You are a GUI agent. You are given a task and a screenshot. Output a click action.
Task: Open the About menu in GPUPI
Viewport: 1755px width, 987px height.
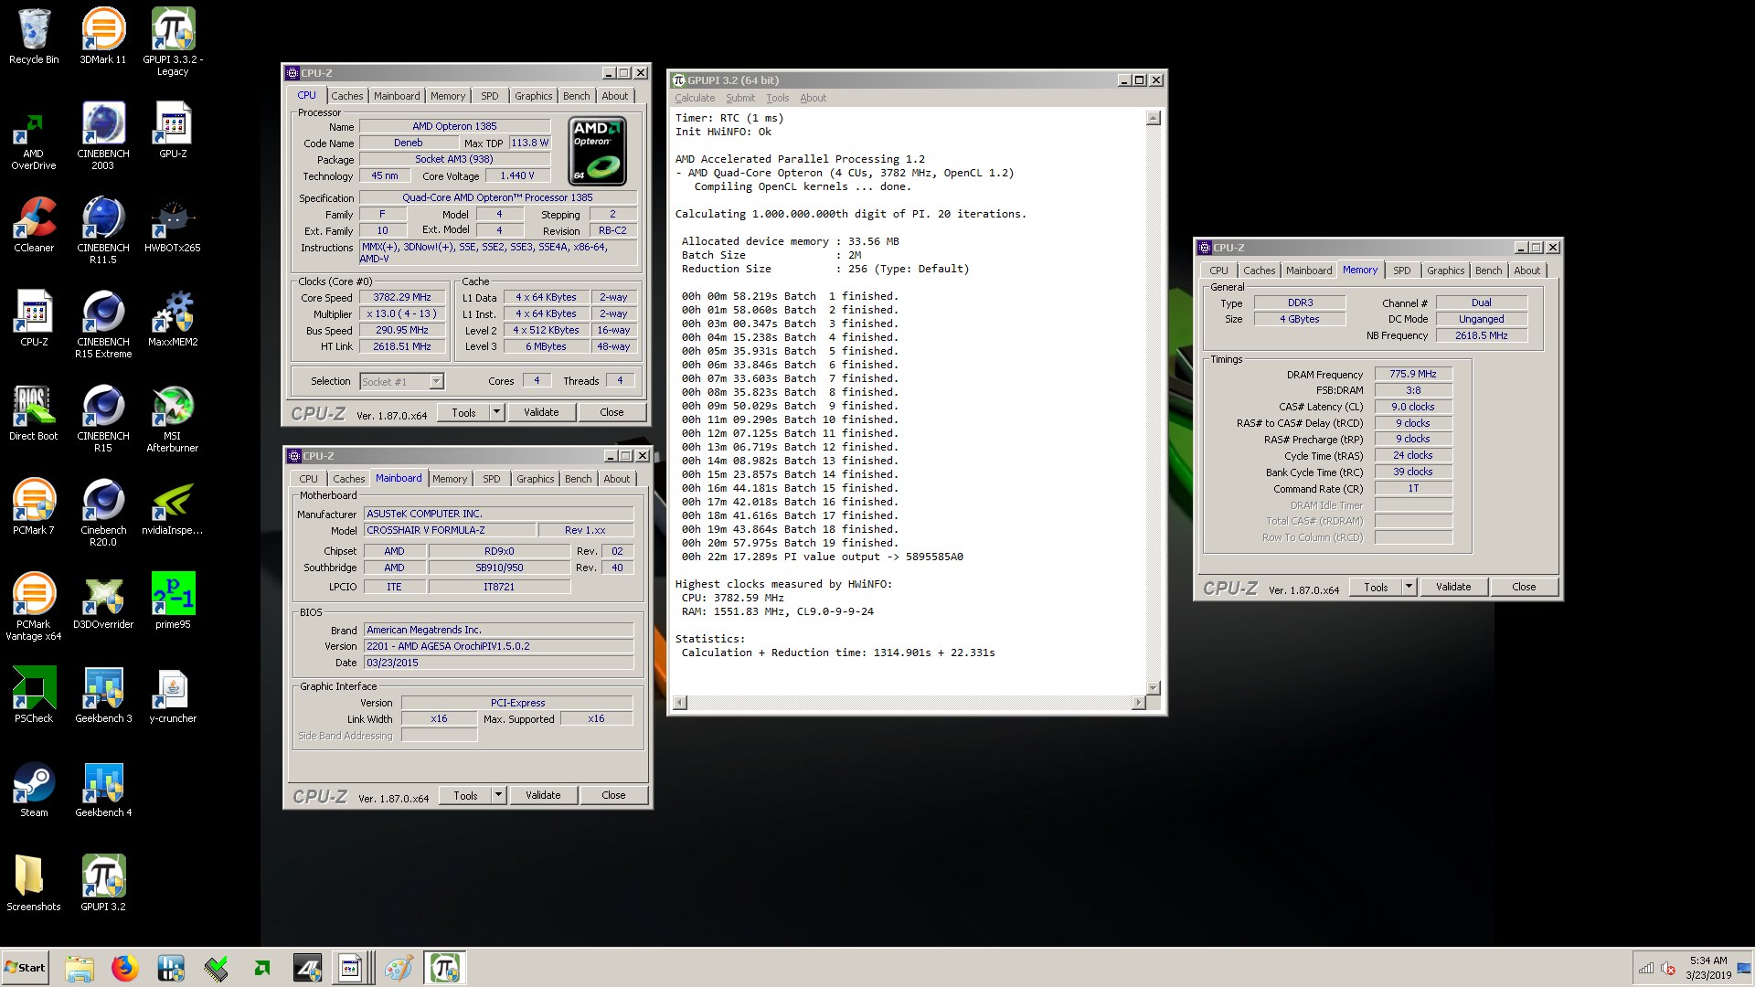click(x=813, y=98)
